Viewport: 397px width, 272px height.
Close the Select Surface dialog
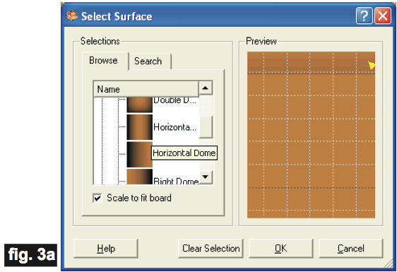point(383,16)
